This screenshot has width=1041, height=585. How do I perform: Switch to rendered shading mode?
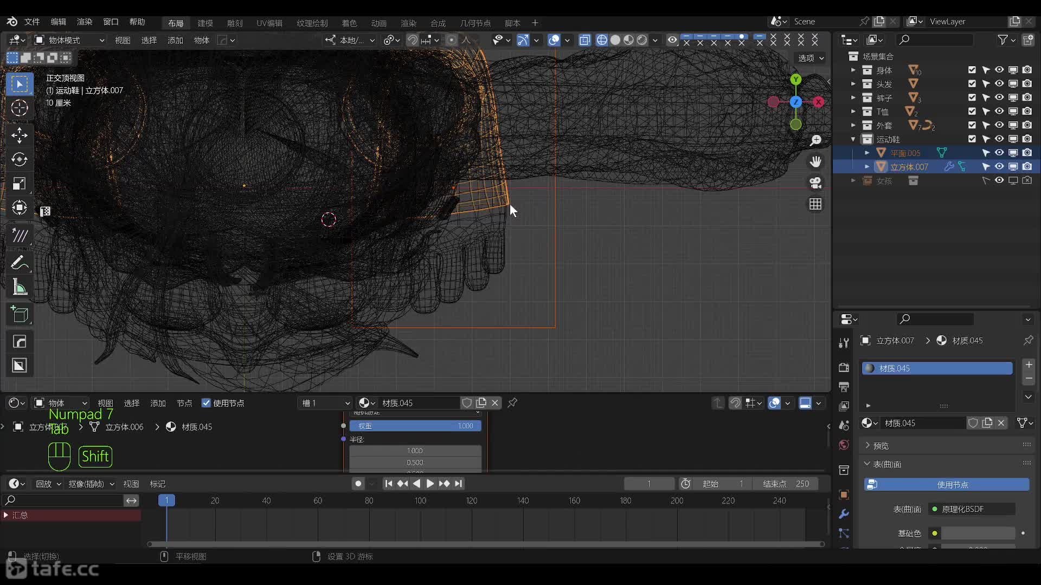click(642, 40)
